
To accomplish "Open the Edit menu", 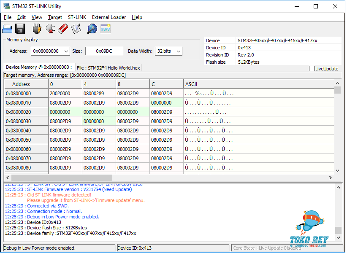I will pyautogui.click(x=22, y=17).
